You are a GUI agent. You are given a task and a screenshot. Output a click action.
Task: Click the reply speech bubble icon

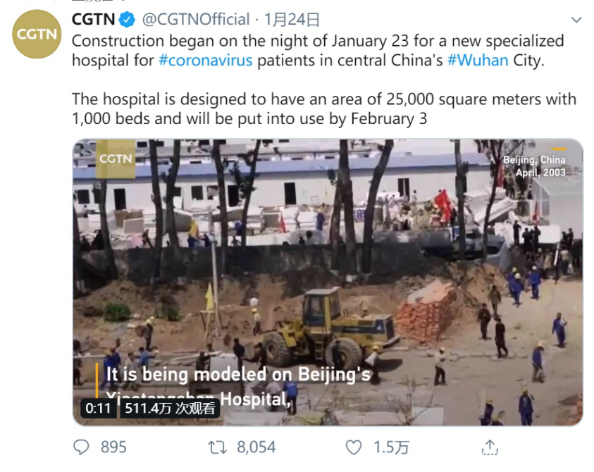(x=82, y=447)
